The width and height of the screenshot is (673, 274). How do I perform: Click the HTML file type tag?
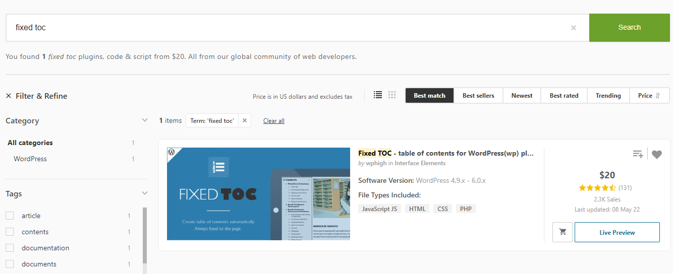pyautogui.click(x=417, y=209)
